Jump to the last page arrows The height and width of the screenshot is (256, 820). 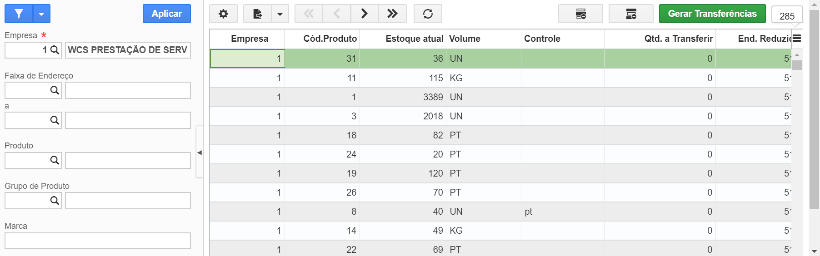(x=392, y=14)
